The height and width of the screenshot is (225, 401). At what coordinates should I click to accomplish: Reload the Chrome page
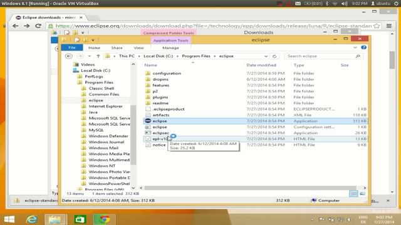point(38,26)
